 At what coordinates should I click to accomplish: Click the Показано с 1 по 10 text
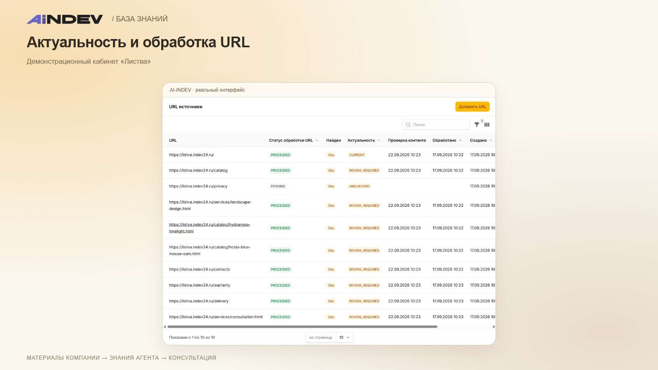[x=192, y=338]
